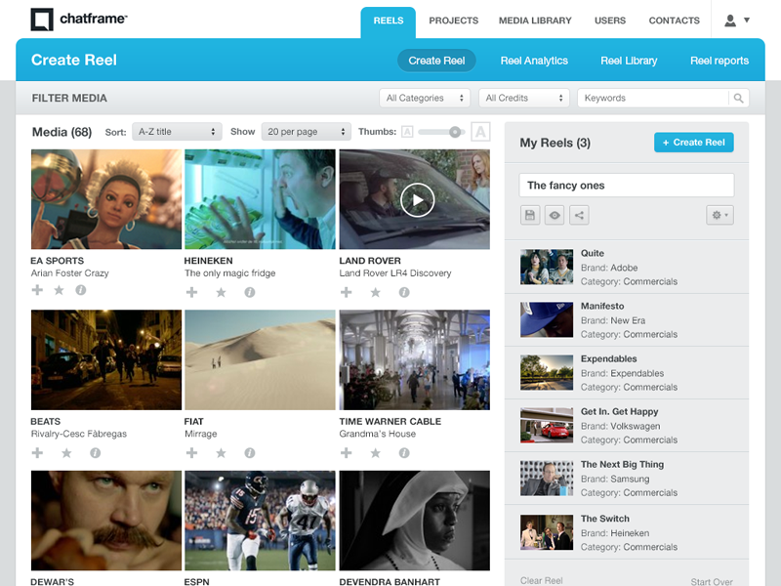The image size is (781, 586).
Task: Open the 20 per page dropdown
Action: click(307, 132)
